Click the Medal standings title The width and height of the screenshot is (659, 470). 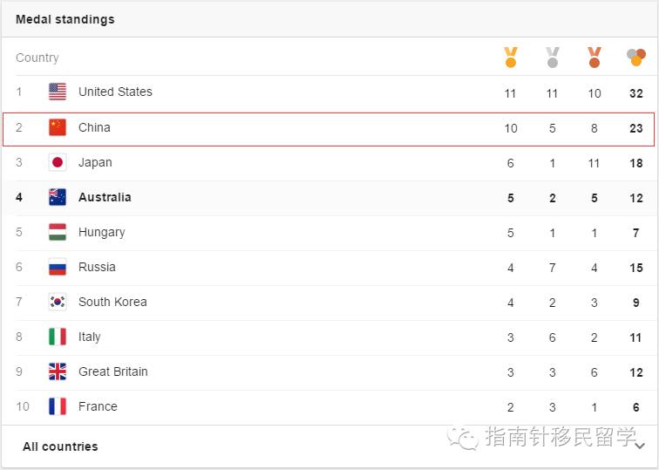(x=65, y=19)
